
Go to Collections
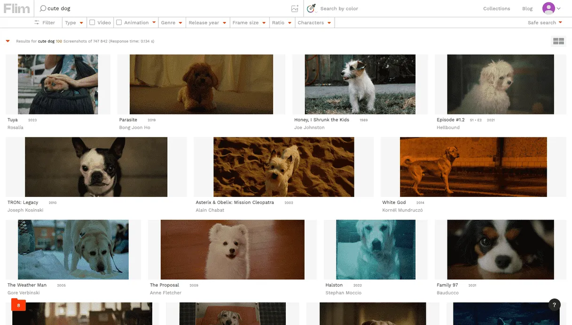click(496, 8)
